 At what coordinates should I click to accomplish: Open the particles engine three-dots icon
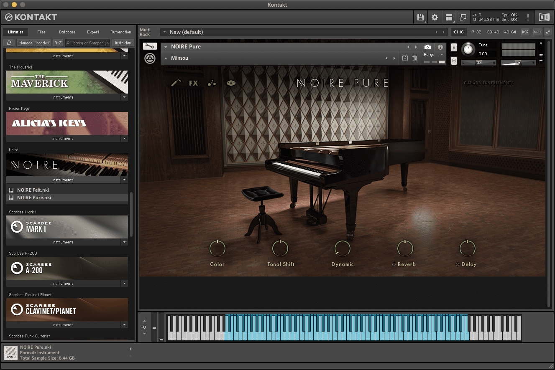212,83
